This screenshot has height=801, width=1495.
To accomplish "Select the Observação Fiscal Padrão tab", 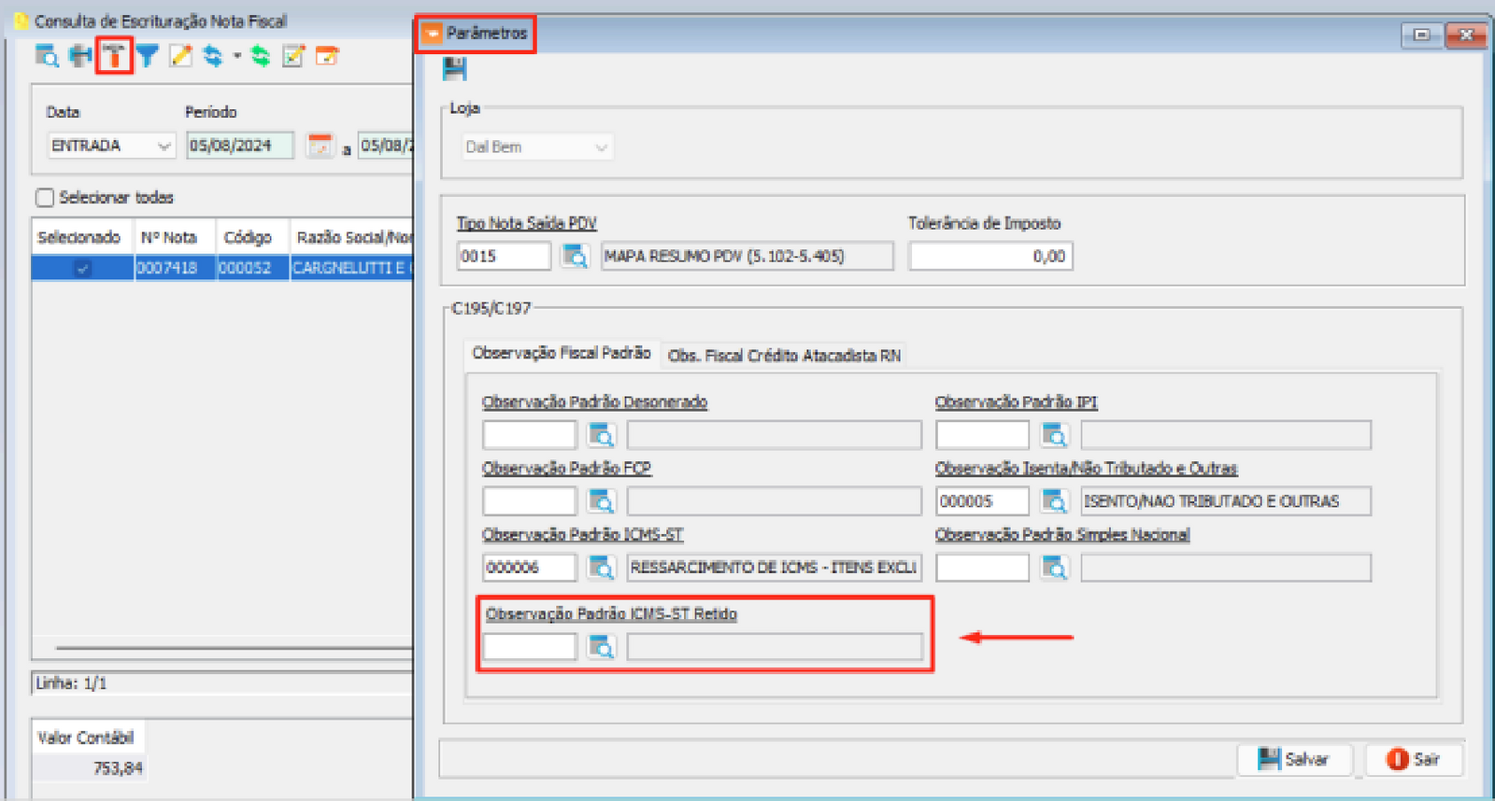I will coord(561,353).
